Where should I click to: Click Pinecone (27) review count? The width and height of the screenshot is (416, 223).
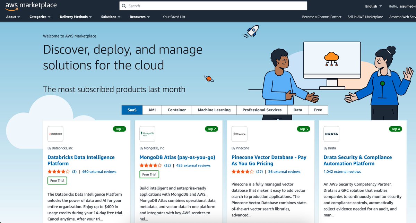(x=259, y=172)
